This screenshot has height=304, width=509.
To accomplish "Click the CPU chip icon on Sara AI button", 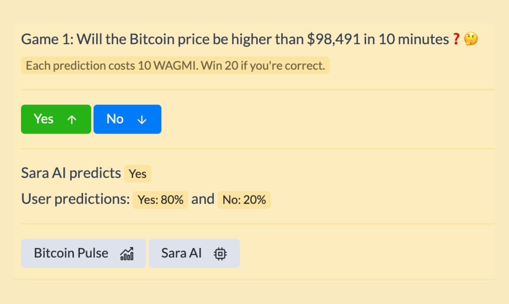I will (x=220, y=253).
